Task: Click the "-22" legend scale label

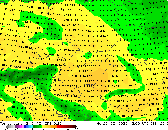Action: coord(15,129)
